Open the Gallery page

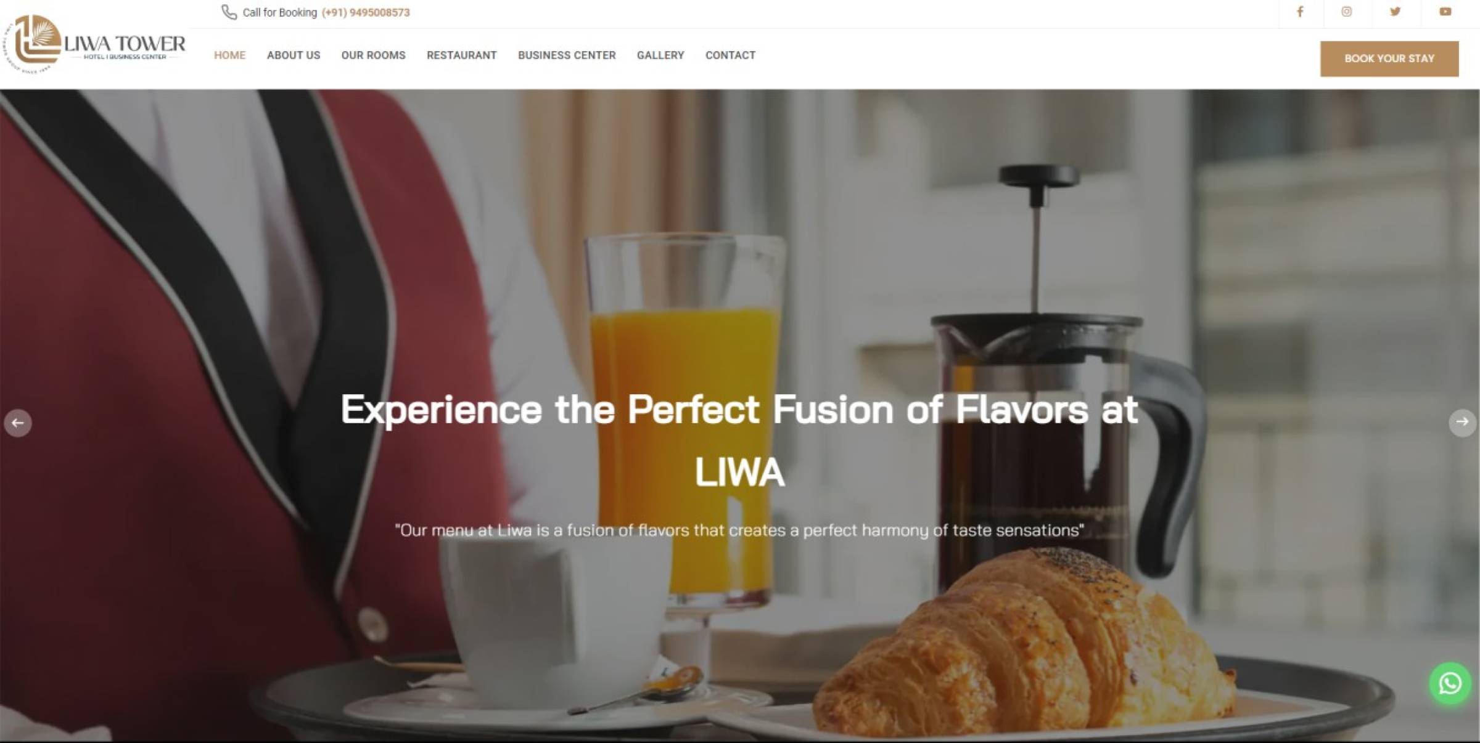660,55
